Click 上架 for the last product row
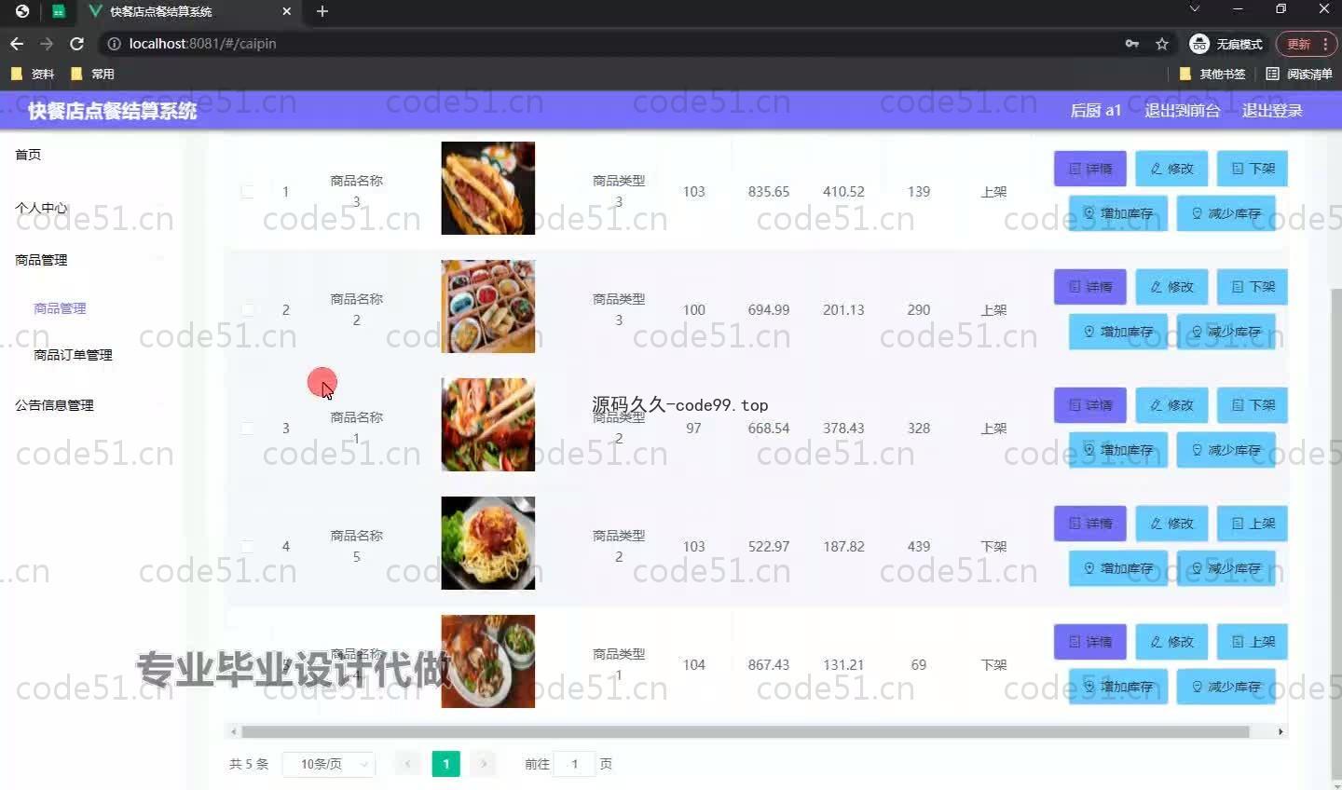This screenshot has height=790, width=1342. tap(1253, 642)
